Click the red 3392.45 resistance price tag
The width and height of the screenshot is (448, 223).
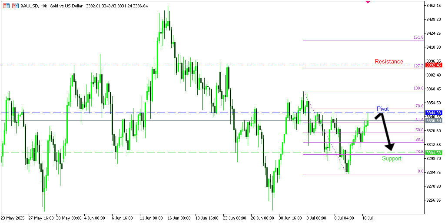coord(434,65)
